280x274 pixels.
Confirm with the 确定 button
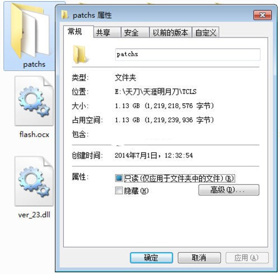pos(151,258)
